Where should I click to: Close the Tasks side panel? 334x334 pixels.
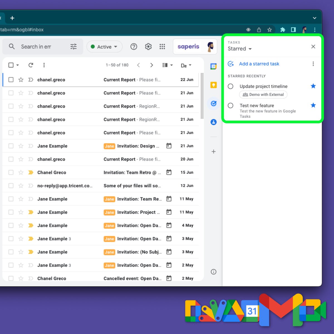313,46
